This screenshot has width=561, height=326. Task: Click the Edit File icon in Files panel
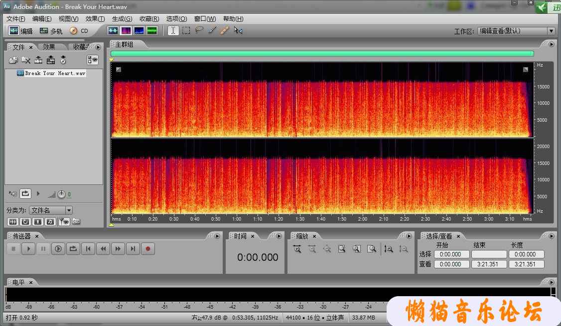(38, 60)
